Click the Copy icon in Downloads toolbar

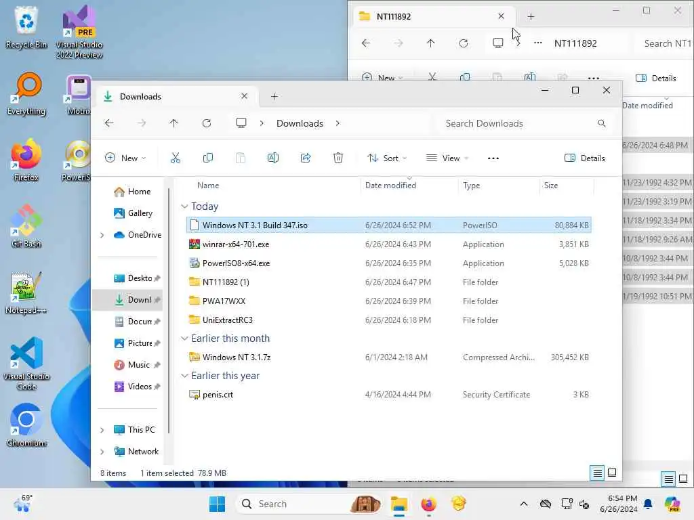pyautogui.click(x=207, y=158)
